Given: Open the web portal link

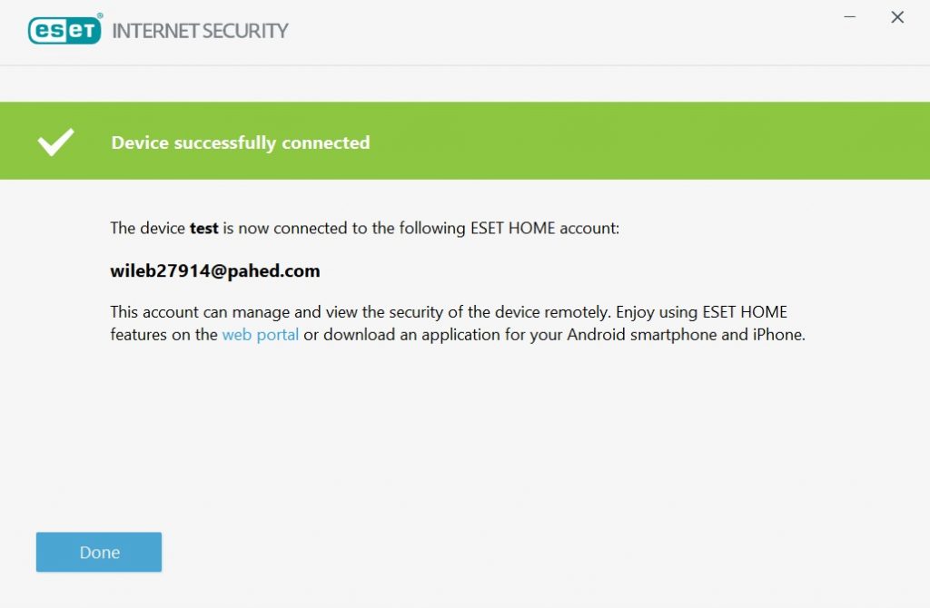Looking at the screenshot, I should 260,334.
